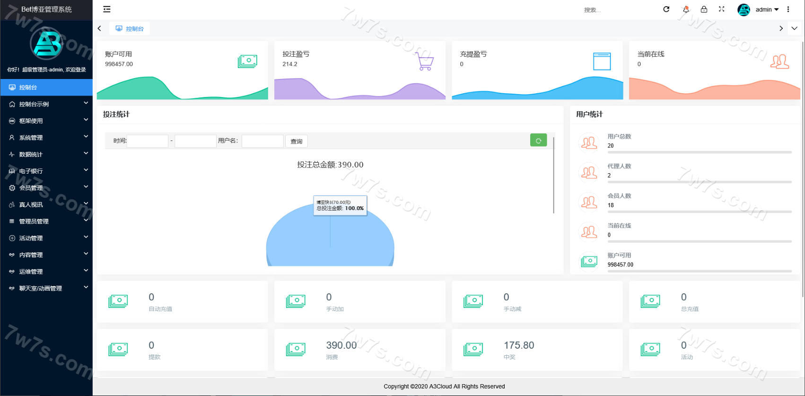Click the 查询 button

(x=297, y=141)
